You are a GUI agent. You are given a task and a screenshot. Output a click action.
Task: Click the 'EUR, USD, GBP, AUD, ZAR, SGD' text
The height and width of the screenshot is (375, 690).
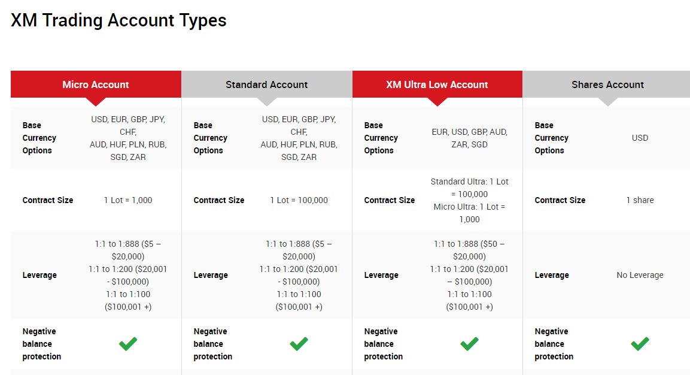(470, 138)
